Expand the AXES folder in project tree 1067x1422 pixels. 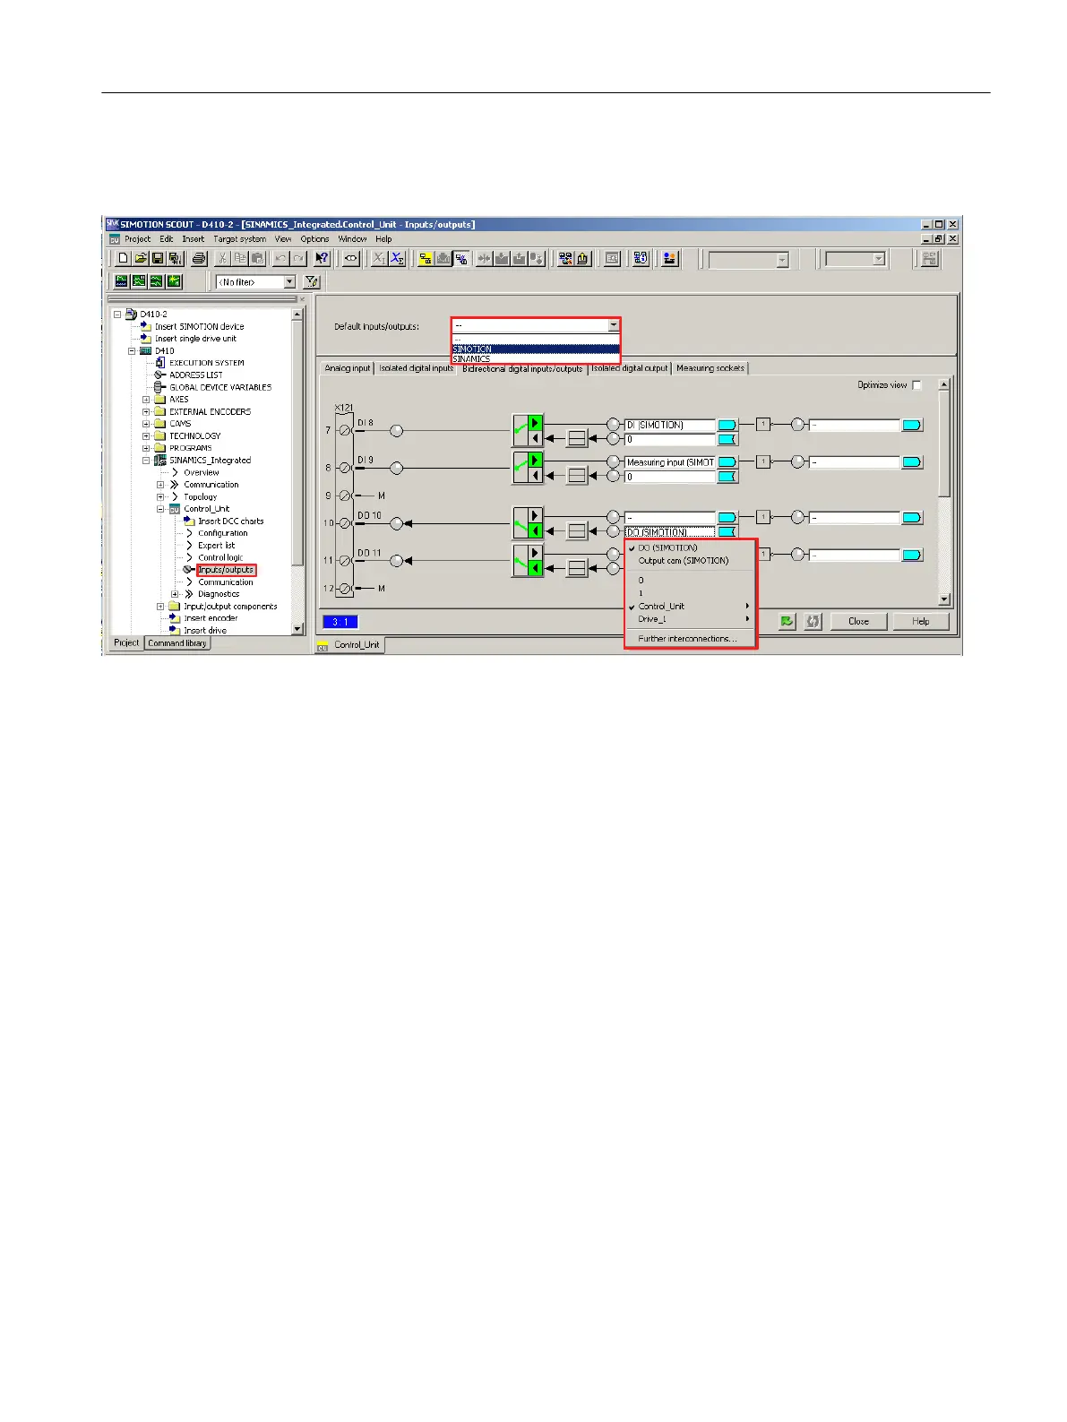coord(146,400)
